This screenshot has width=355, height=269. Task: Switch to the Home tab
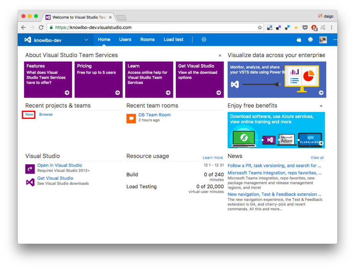click(x=104, y=39)
